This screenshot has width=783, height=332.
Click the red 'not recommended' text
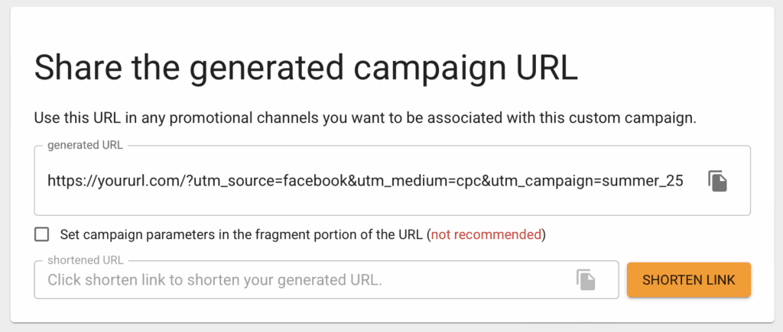(x=486, y=234)
